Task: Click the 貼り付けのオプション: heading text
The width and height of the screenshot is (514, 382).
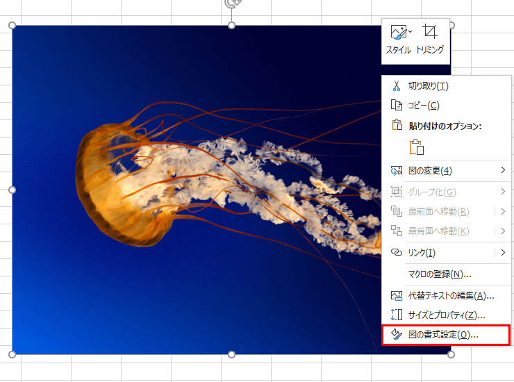Action: [x=445, y=126]
